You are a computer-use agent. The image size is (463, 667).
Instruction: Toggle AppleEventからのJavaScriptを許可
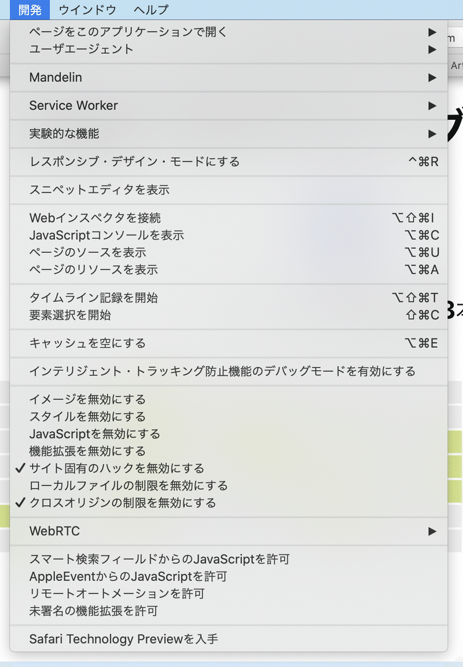[x=229, y=576]
